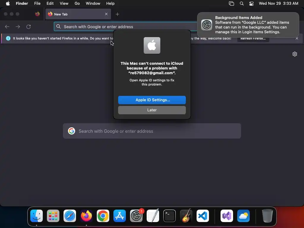The height and width of the screenshot is (228, 304).
Task: Open the Edit menu
Action: coord(50,3)
